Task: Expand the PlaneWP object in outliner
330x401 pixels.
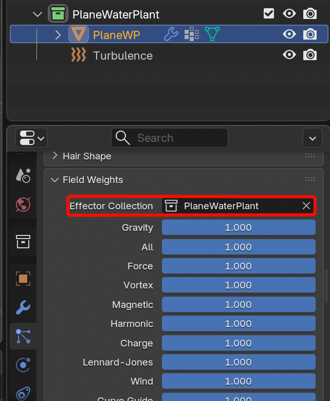Action: tap(58, 34)
